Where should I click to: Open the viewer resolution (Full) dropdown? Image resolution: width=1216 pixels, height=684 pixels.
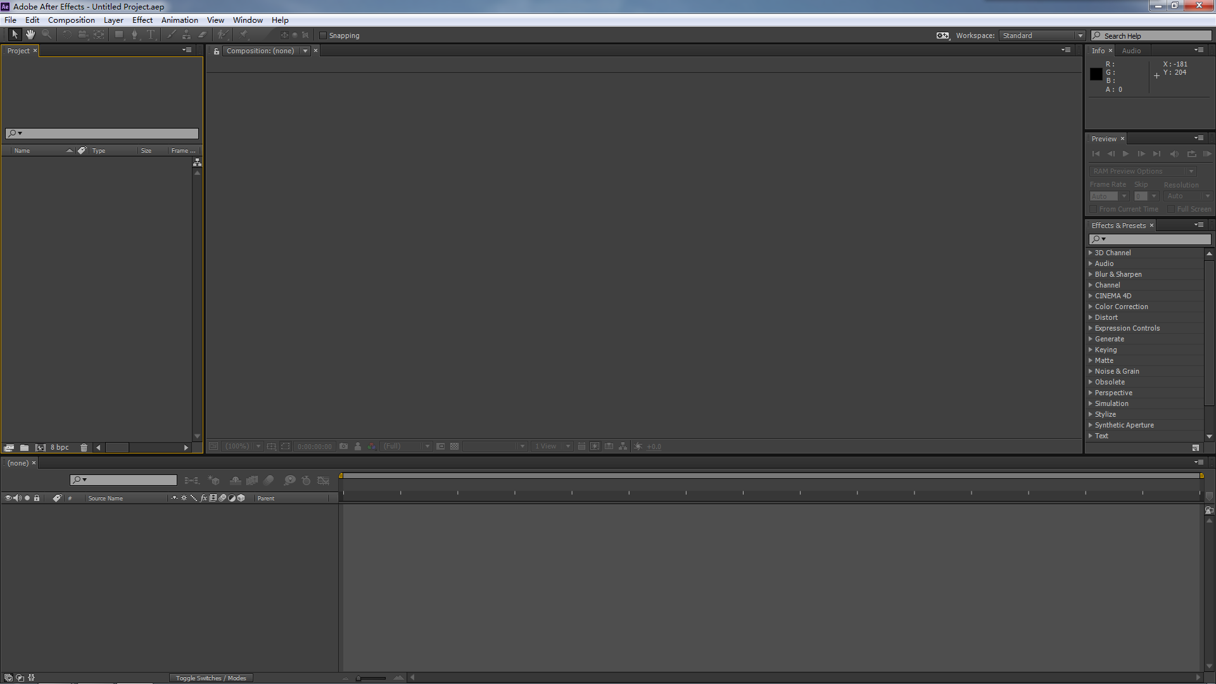406,446
